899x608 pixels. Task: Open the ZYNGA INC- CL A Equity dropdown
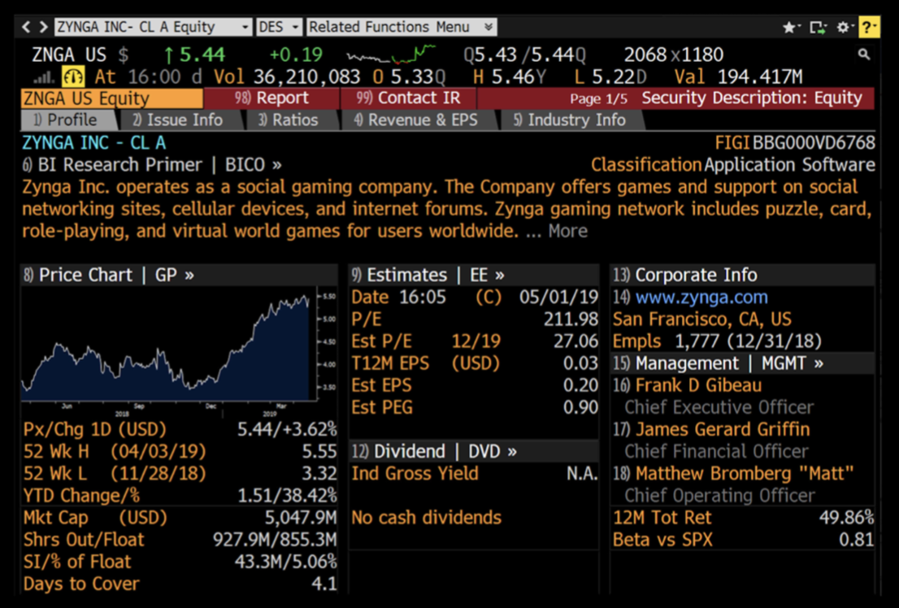[153, 27]
